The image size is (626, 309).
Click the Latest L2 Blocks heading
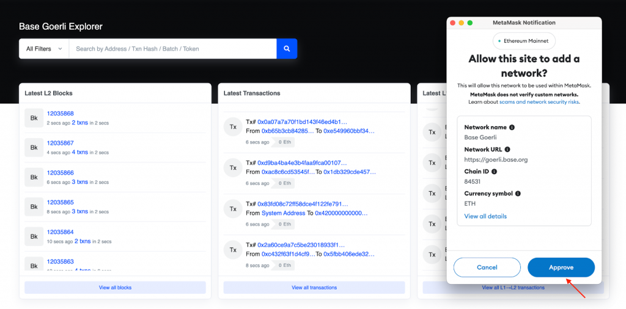(48, 93)
